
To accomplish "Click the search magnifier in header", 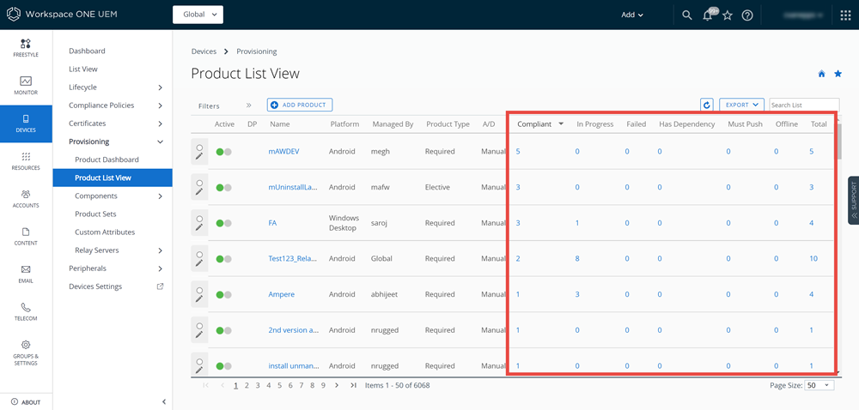I will (686, 15).
